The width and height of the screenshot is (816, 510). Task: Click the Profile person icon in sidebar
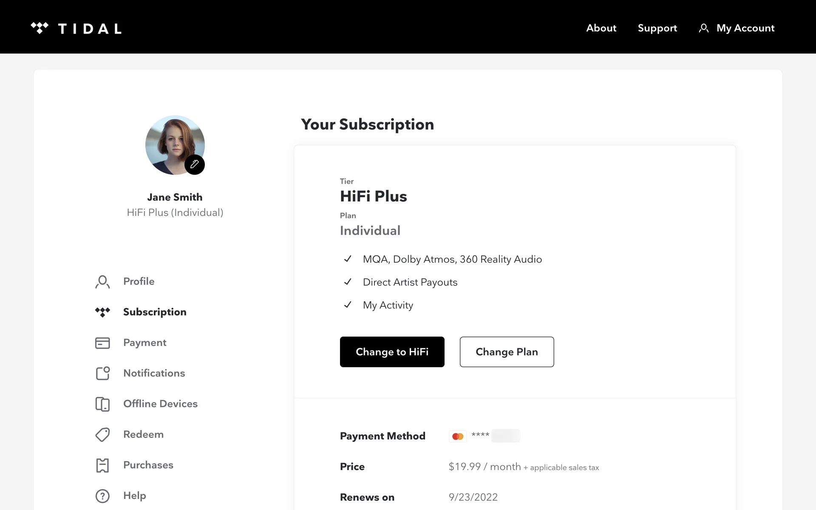[102, 282]
